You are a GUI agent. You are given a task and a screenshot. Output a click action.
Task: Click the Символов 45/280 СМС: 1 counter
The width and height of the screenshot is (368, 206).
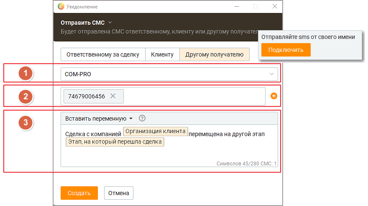(246, 163)
